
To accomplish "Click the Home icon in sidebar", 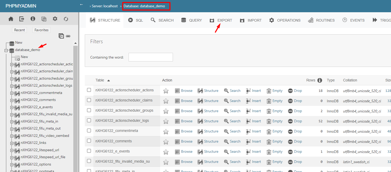I will [11, 19].
